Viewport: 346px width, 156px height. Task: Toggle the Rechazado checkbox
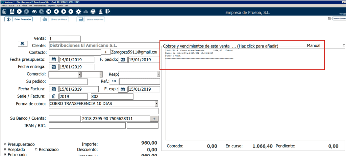(x=36, y=149)
